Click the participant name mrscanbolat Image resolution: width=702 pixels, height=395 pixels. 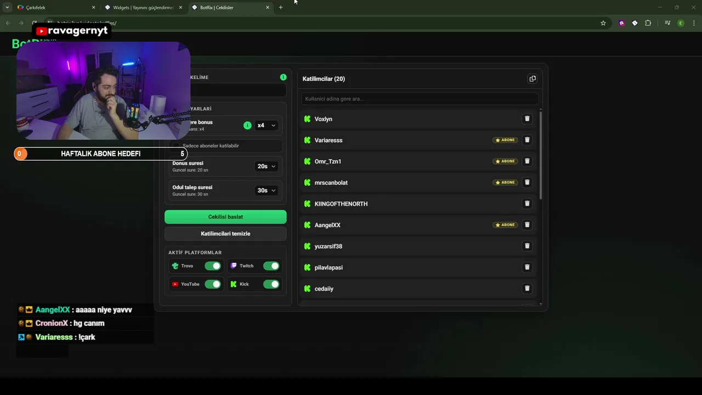pos(331,183)
